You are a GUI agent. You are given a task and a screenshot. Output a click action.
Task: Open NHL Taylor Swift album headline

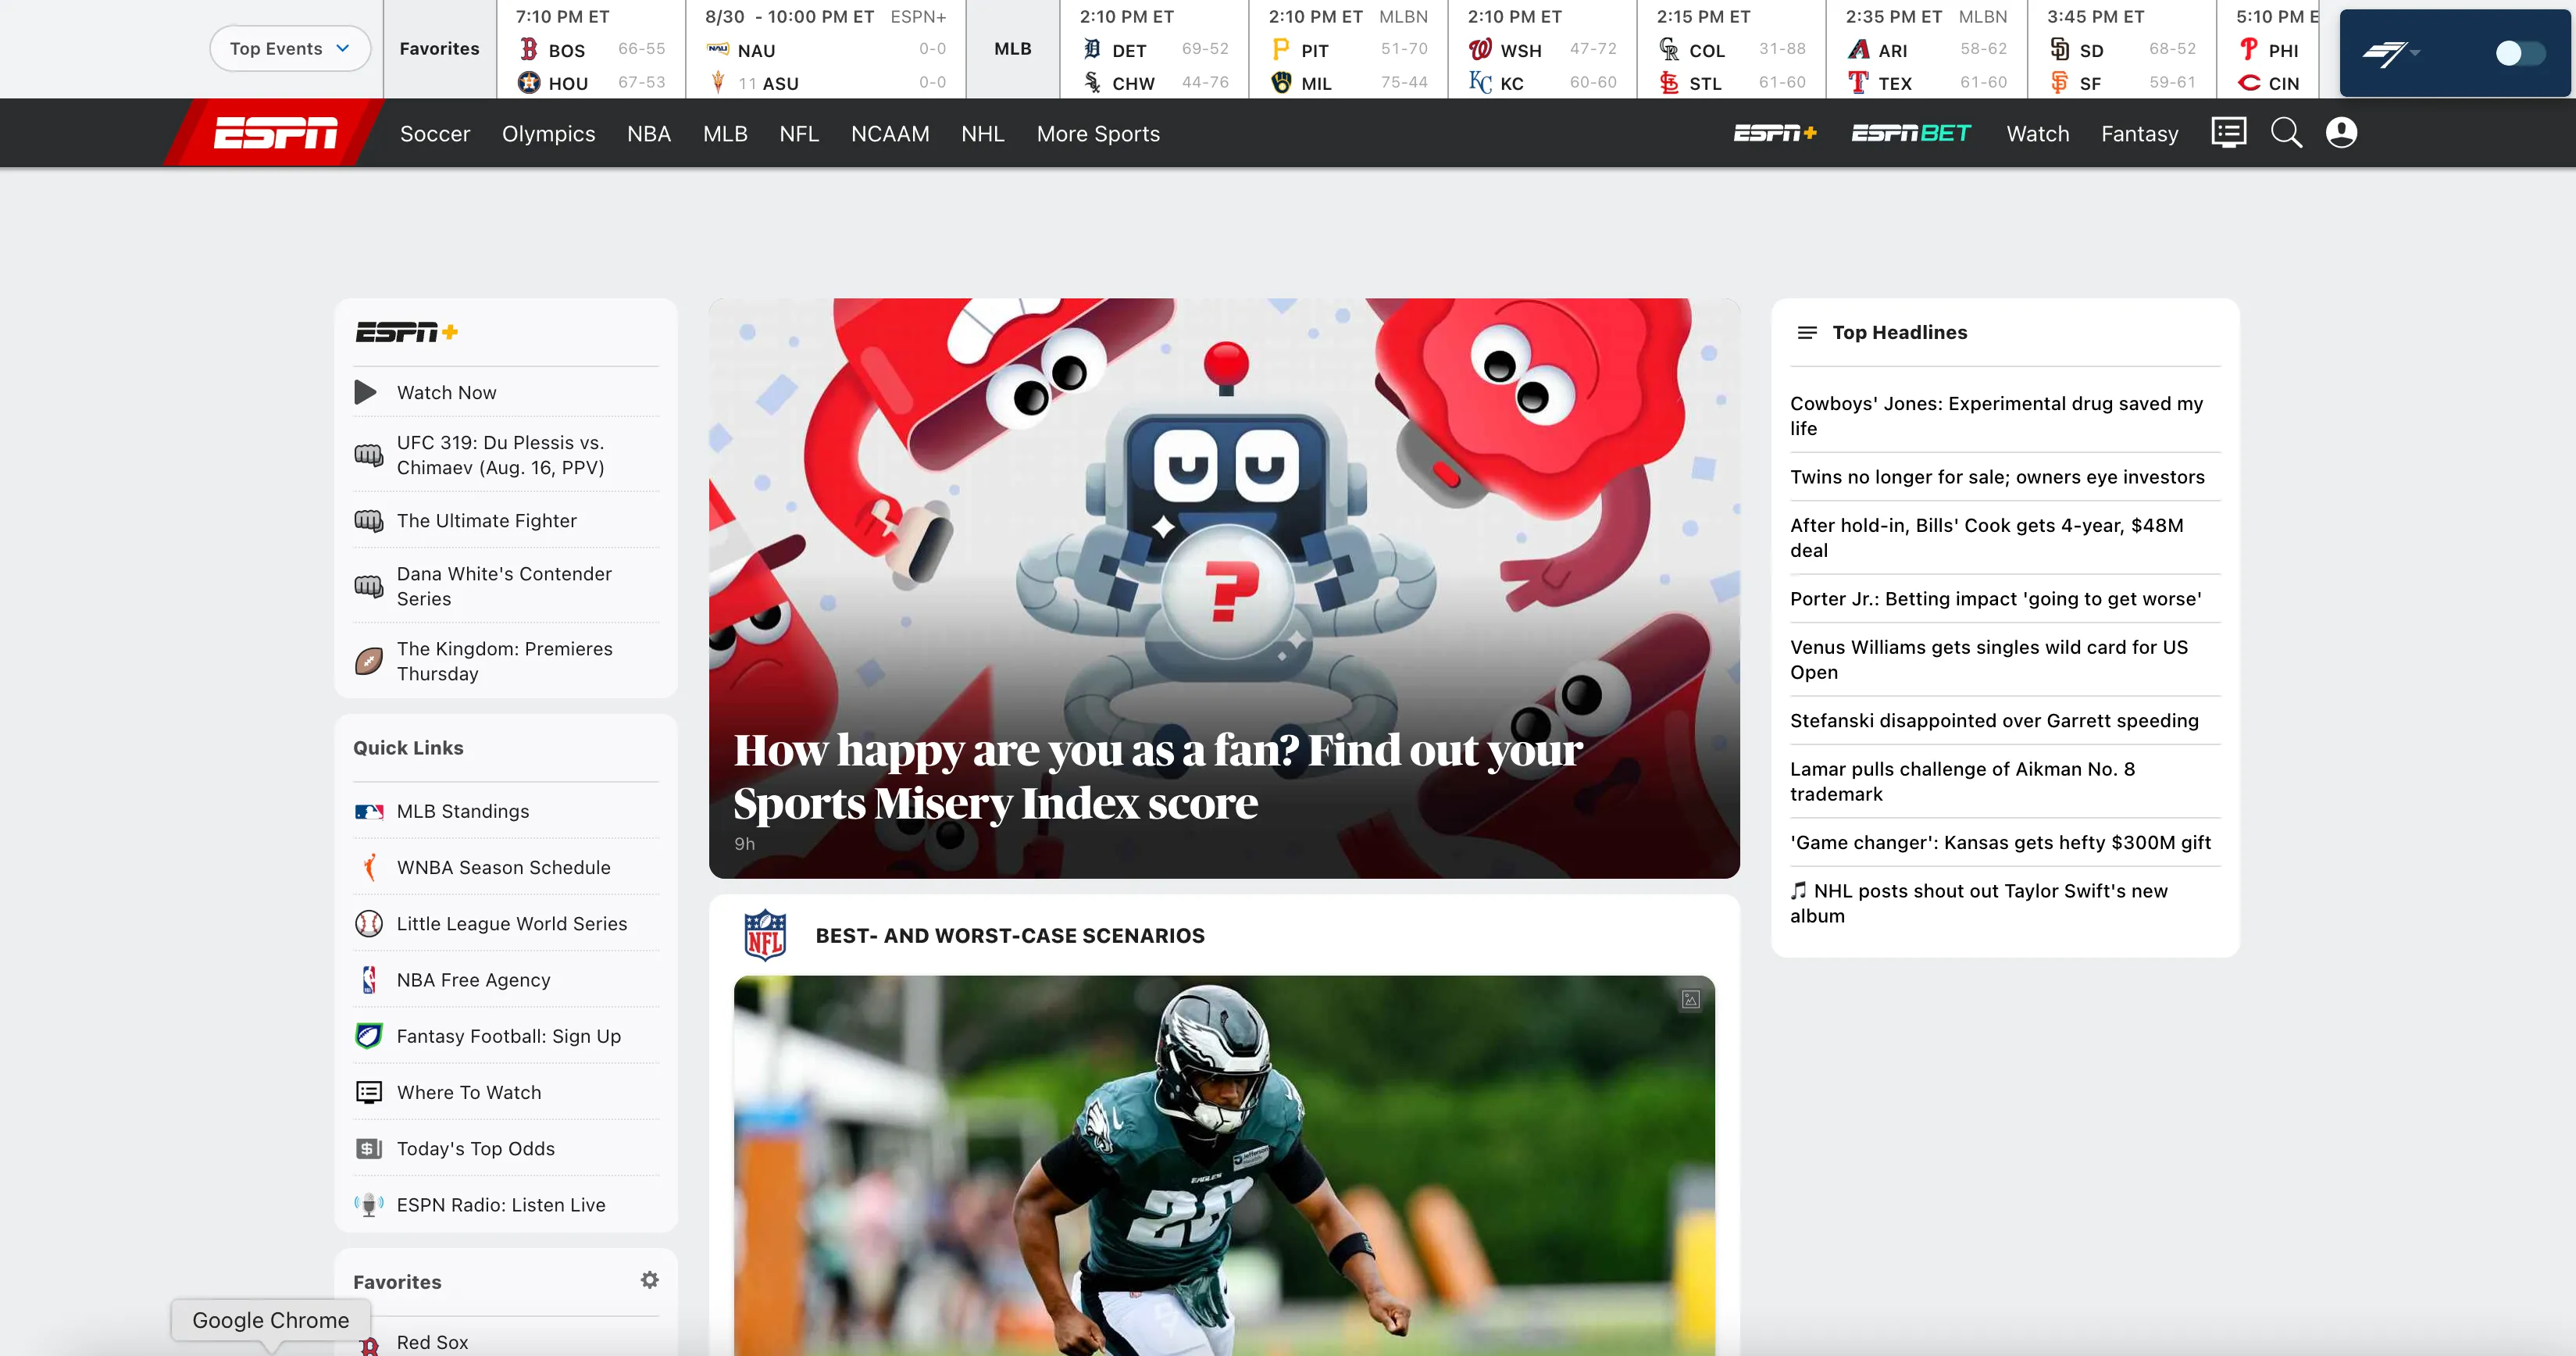click(1980, 903)
